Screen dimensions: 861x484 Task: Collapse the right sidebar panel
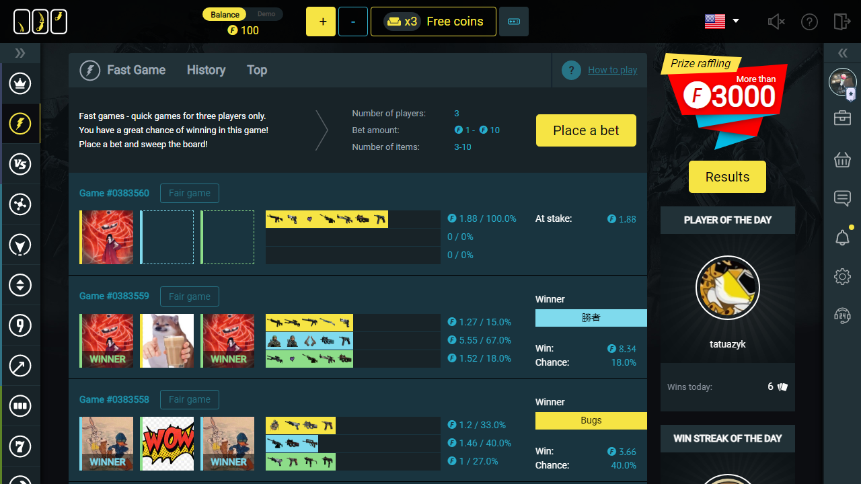click(842, 53)
